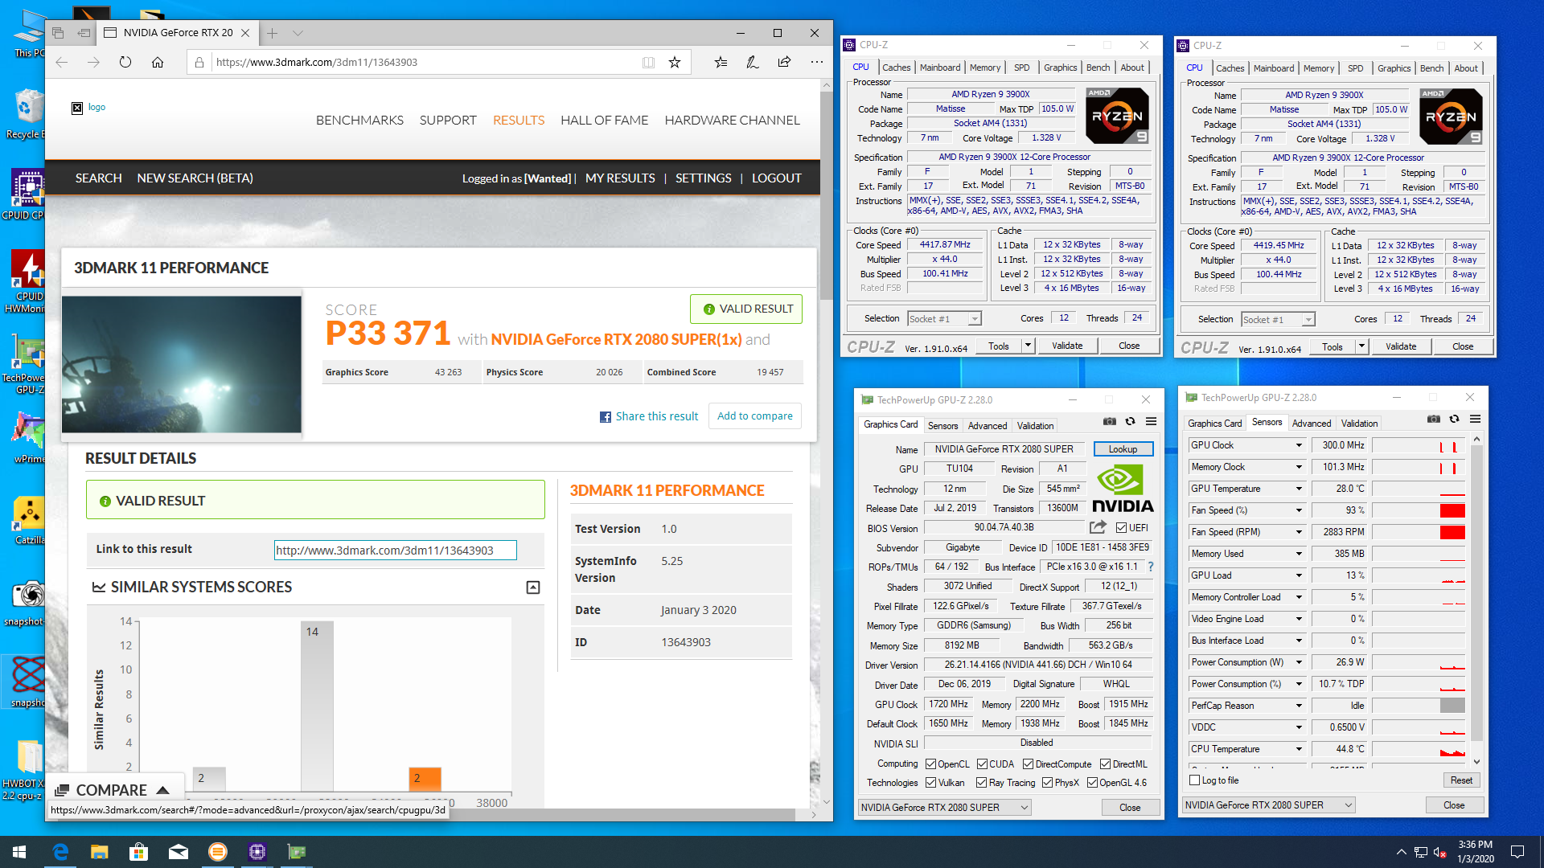Viewport: 1544px width, 868px height.
Task: Enable Log to file checkbox
Action: click(x=1194, y=780)
